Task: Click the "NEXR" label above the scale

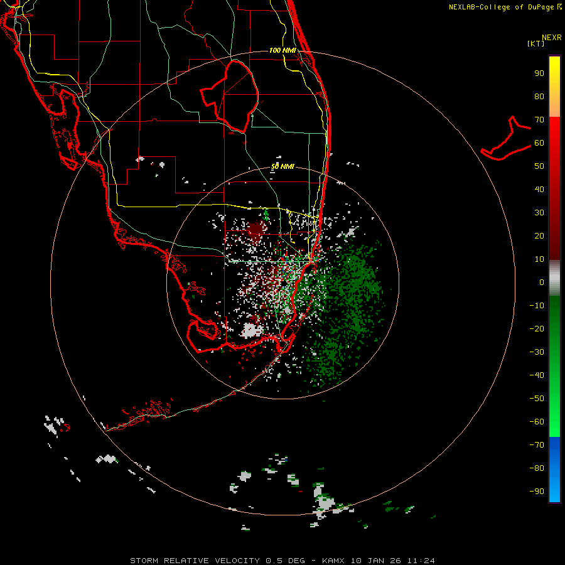Action: 552,38
